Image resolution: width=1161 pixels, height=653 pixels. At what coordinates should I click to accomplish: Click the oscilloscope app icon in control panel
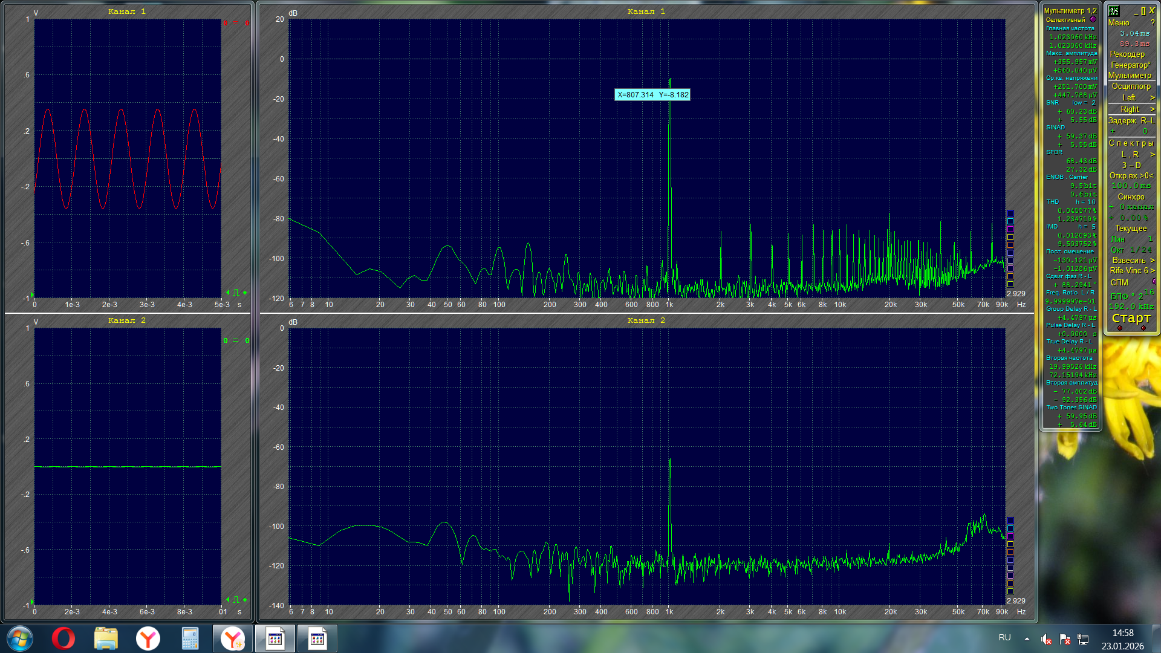[x=1114, y=11]
